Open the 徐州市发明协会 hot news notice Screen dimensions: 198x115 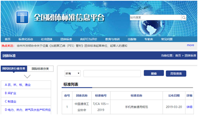[x=72, y=46]
